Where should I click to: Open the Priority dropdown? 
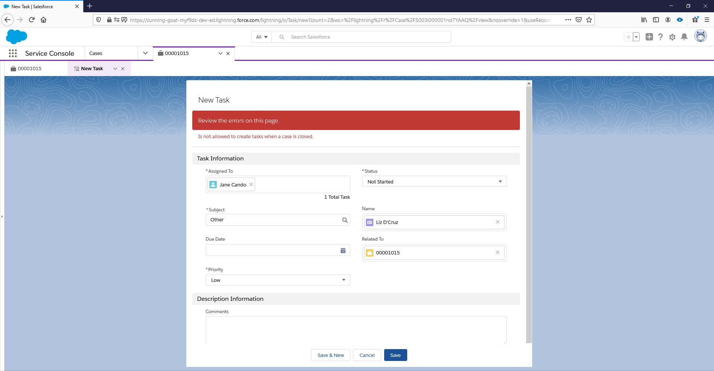coord(278,280)
